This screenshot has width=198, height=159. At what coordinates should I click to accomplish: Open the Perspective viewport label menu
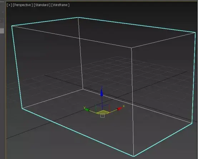pyautogui.click(x=23, y=5)
